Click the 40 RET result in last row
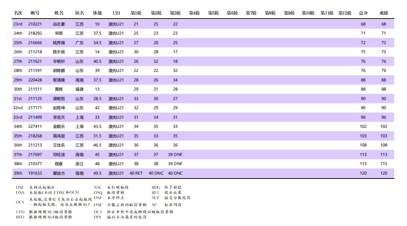Image resolution: width=407 pixels, height=226 pixels. pos(136,173)
